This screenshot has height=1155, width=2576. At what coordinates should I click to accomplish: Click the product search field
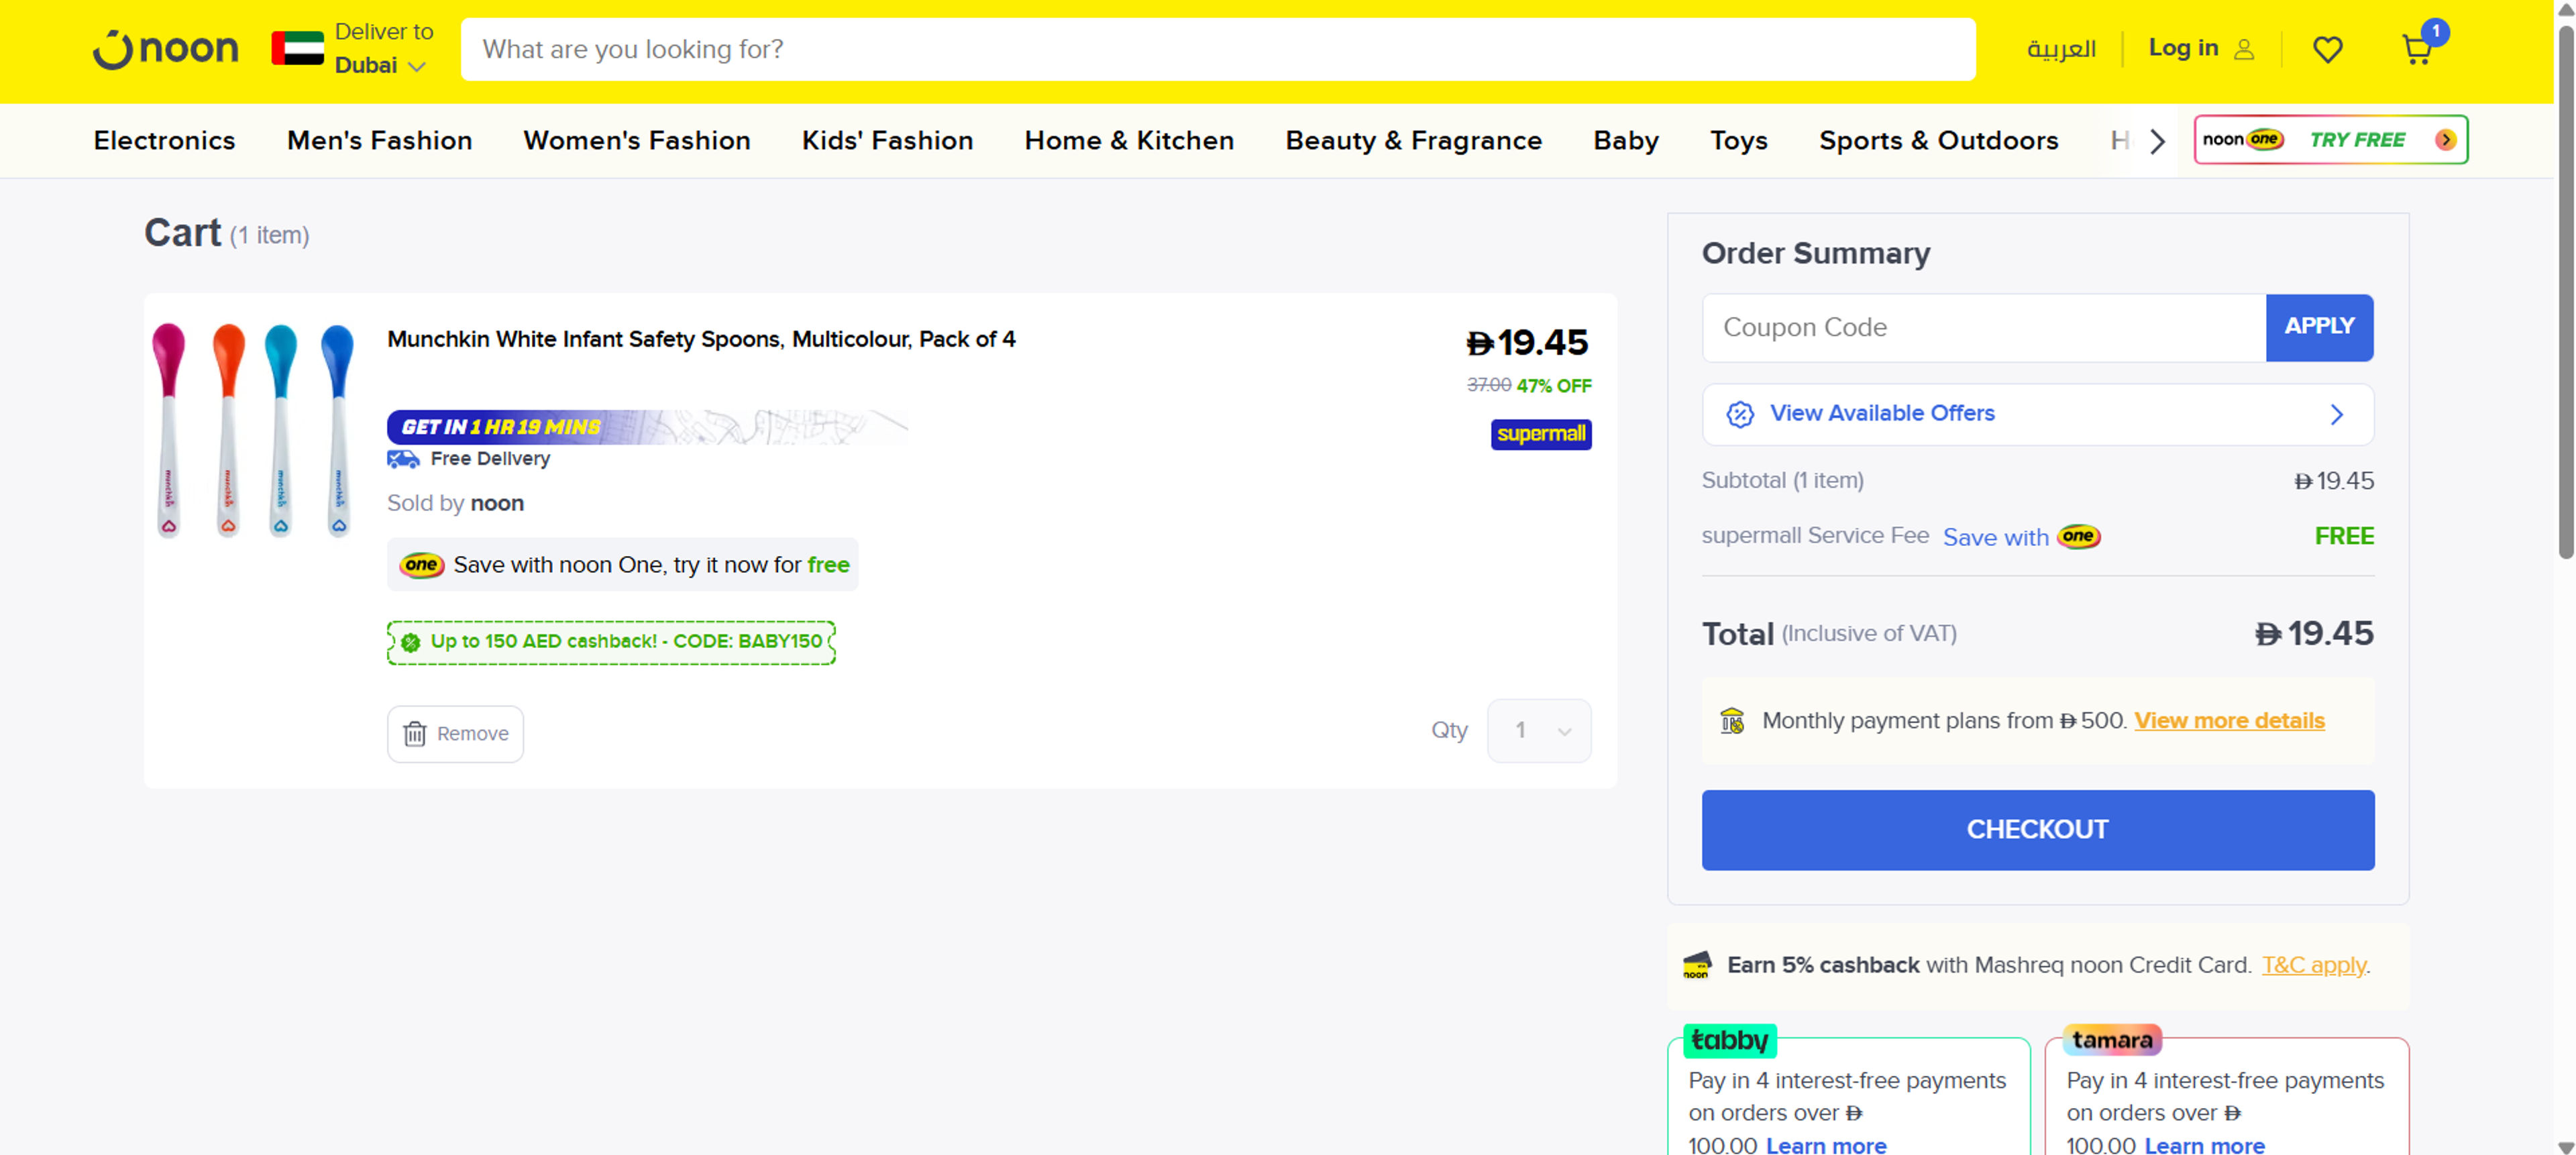(x=1217, y=49)
